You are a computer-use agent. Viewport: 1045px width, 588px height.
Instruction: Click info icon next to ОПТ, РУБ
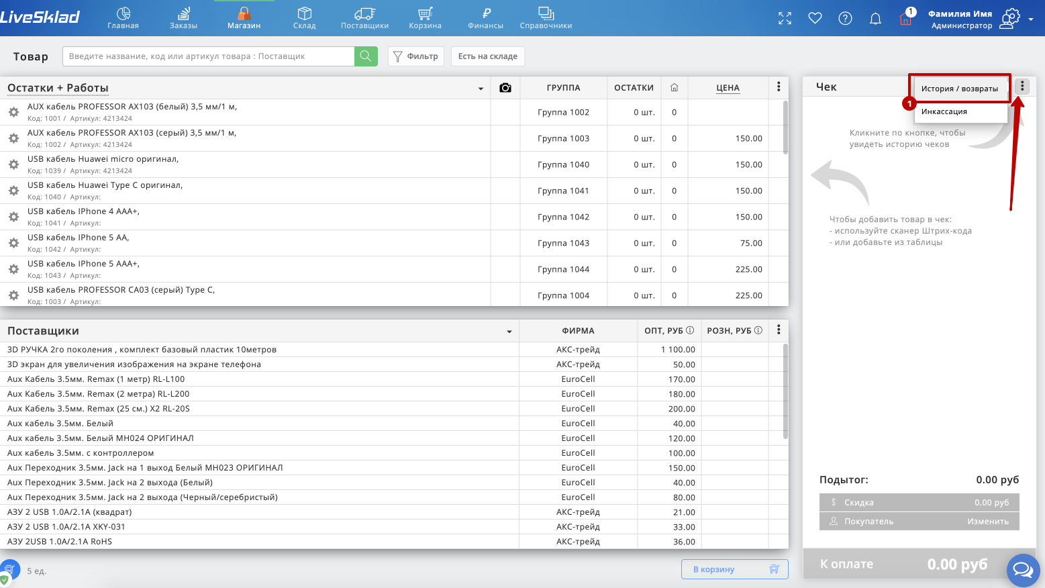coord(690,330)
